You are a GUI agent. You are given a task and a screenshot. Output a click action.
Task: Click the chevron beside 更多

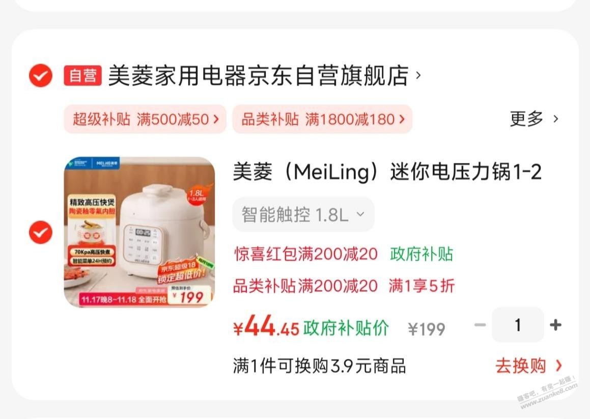(556, 119)
